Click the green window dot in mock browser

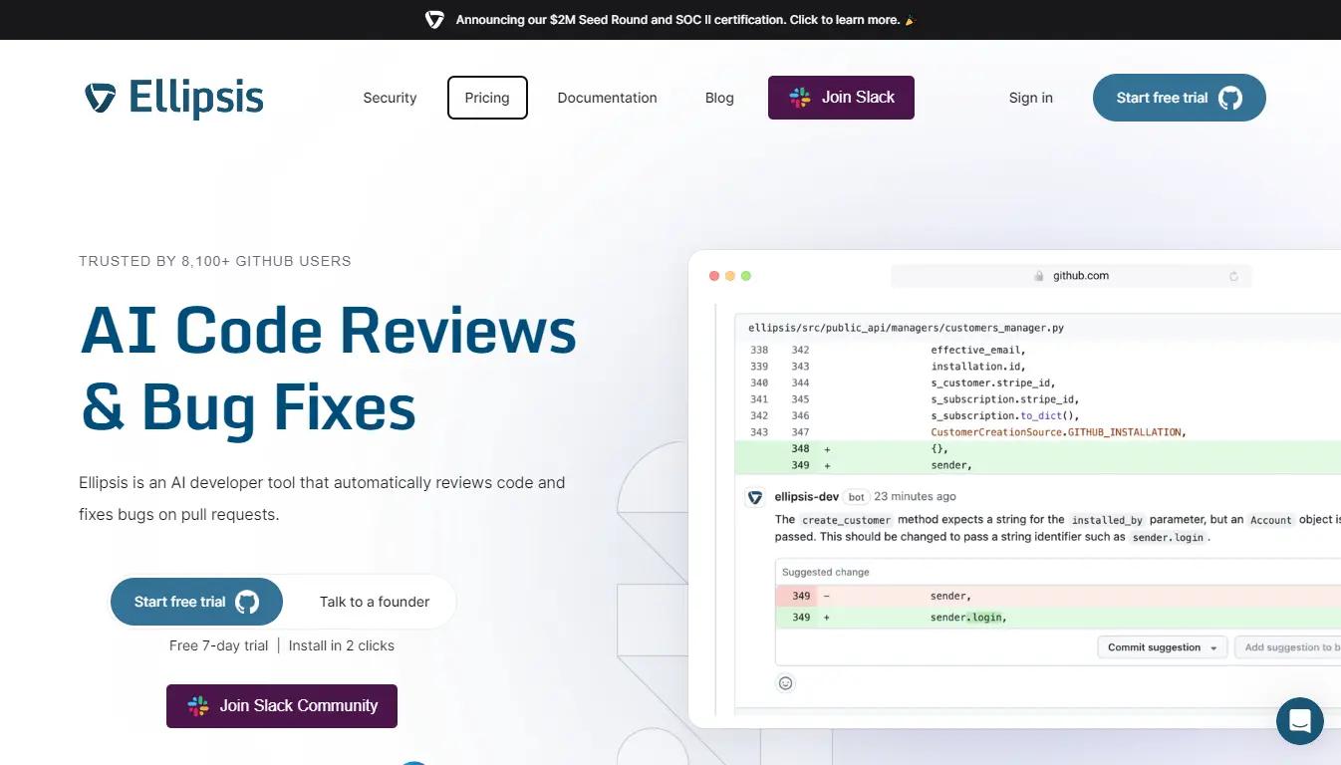(746, 276)
